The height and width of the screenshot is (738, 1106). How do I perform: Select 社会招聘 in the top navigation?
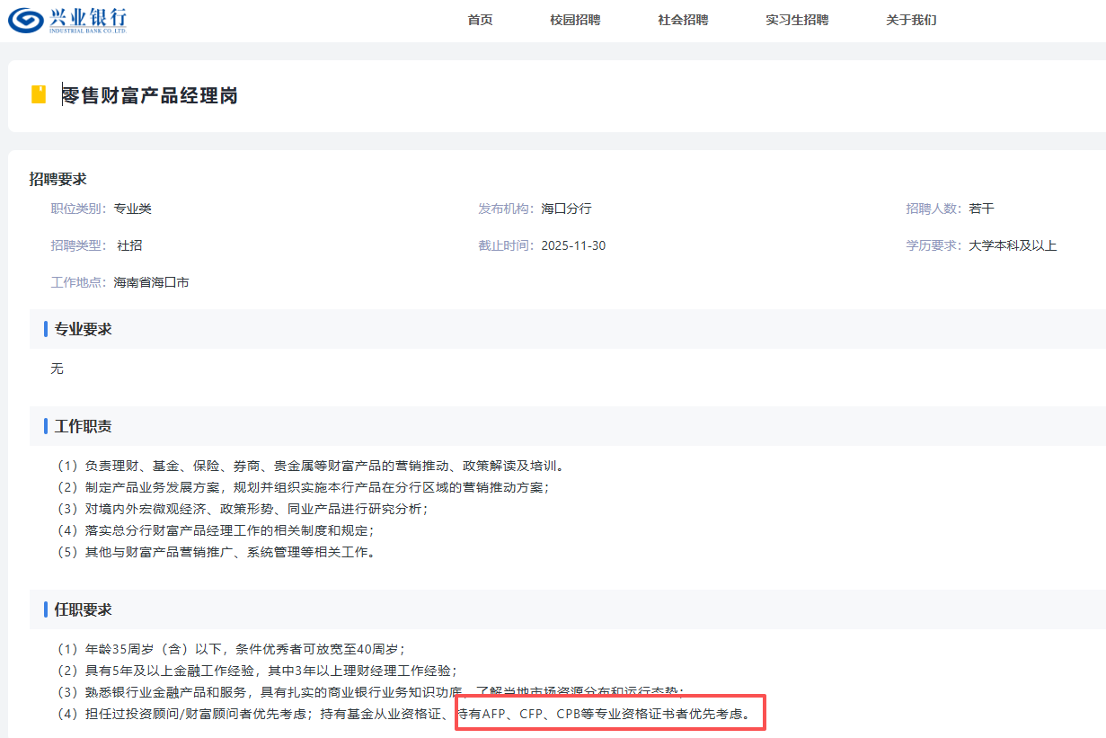(x=683, y=20)
